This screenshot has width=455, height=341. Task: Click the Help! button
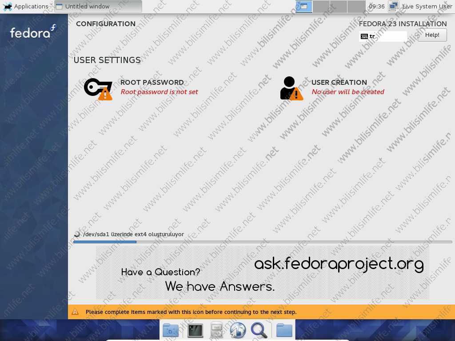coord(432,35)
